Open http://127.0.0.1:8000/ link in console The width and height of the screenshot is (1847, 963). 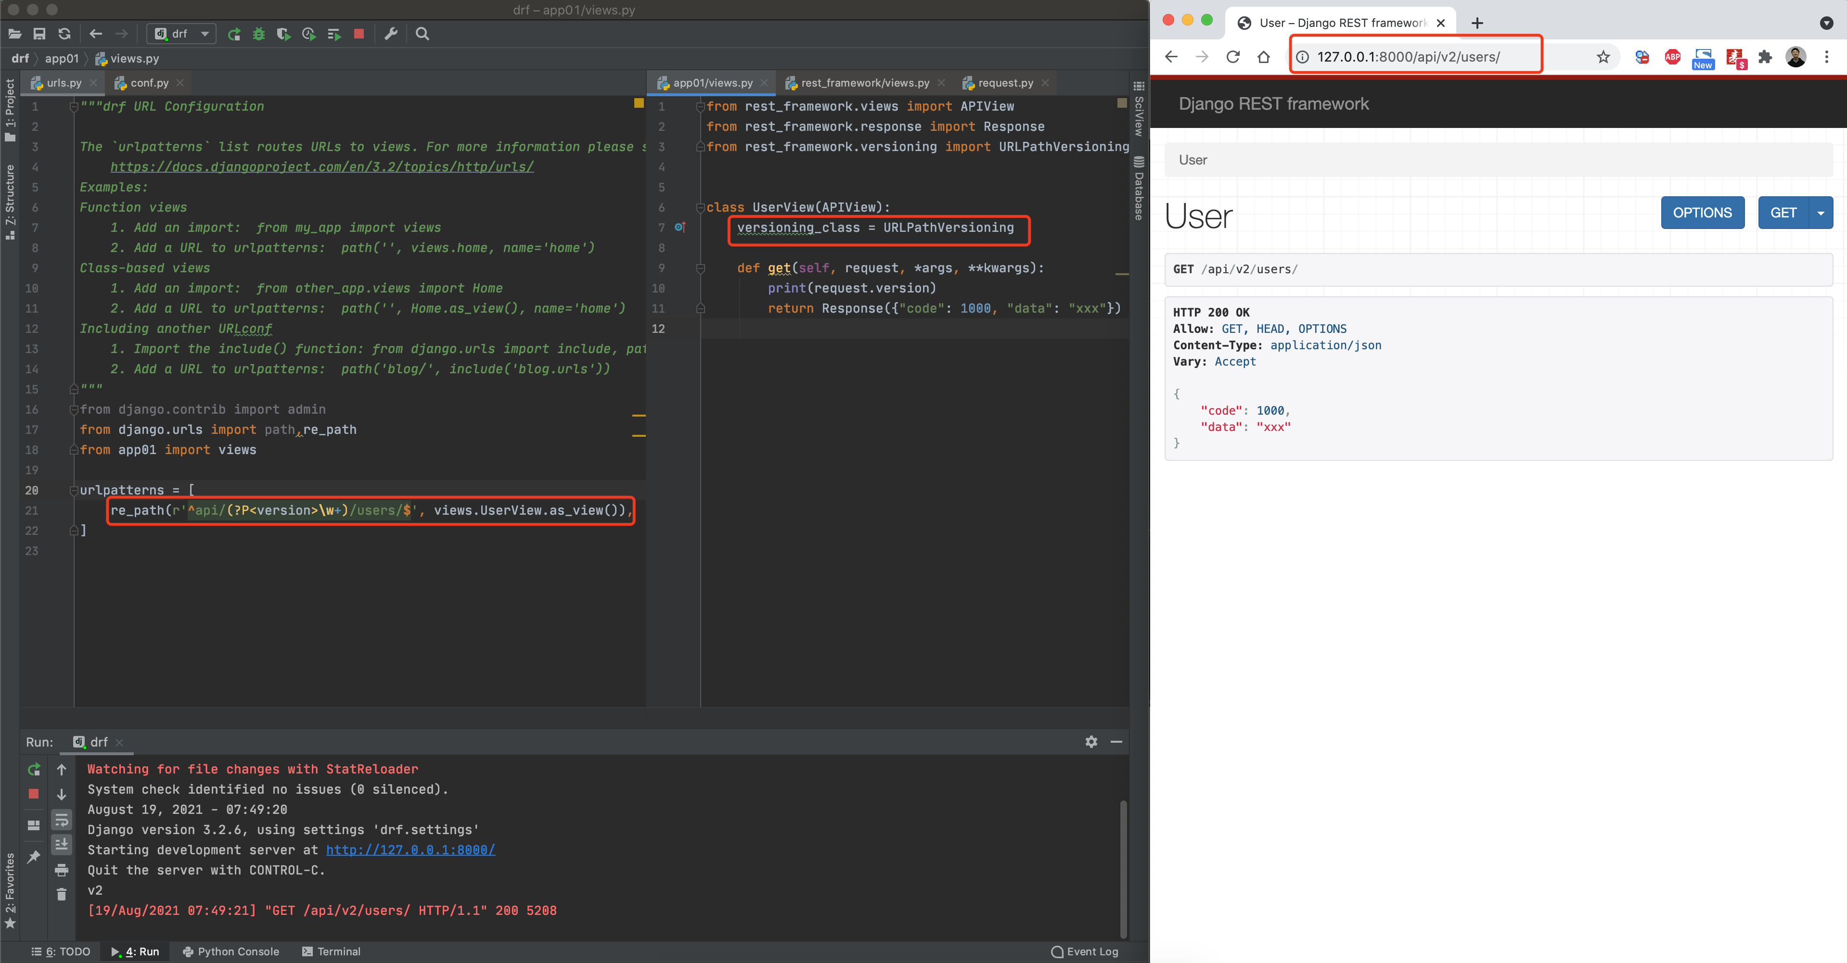(x=410, y=850)
